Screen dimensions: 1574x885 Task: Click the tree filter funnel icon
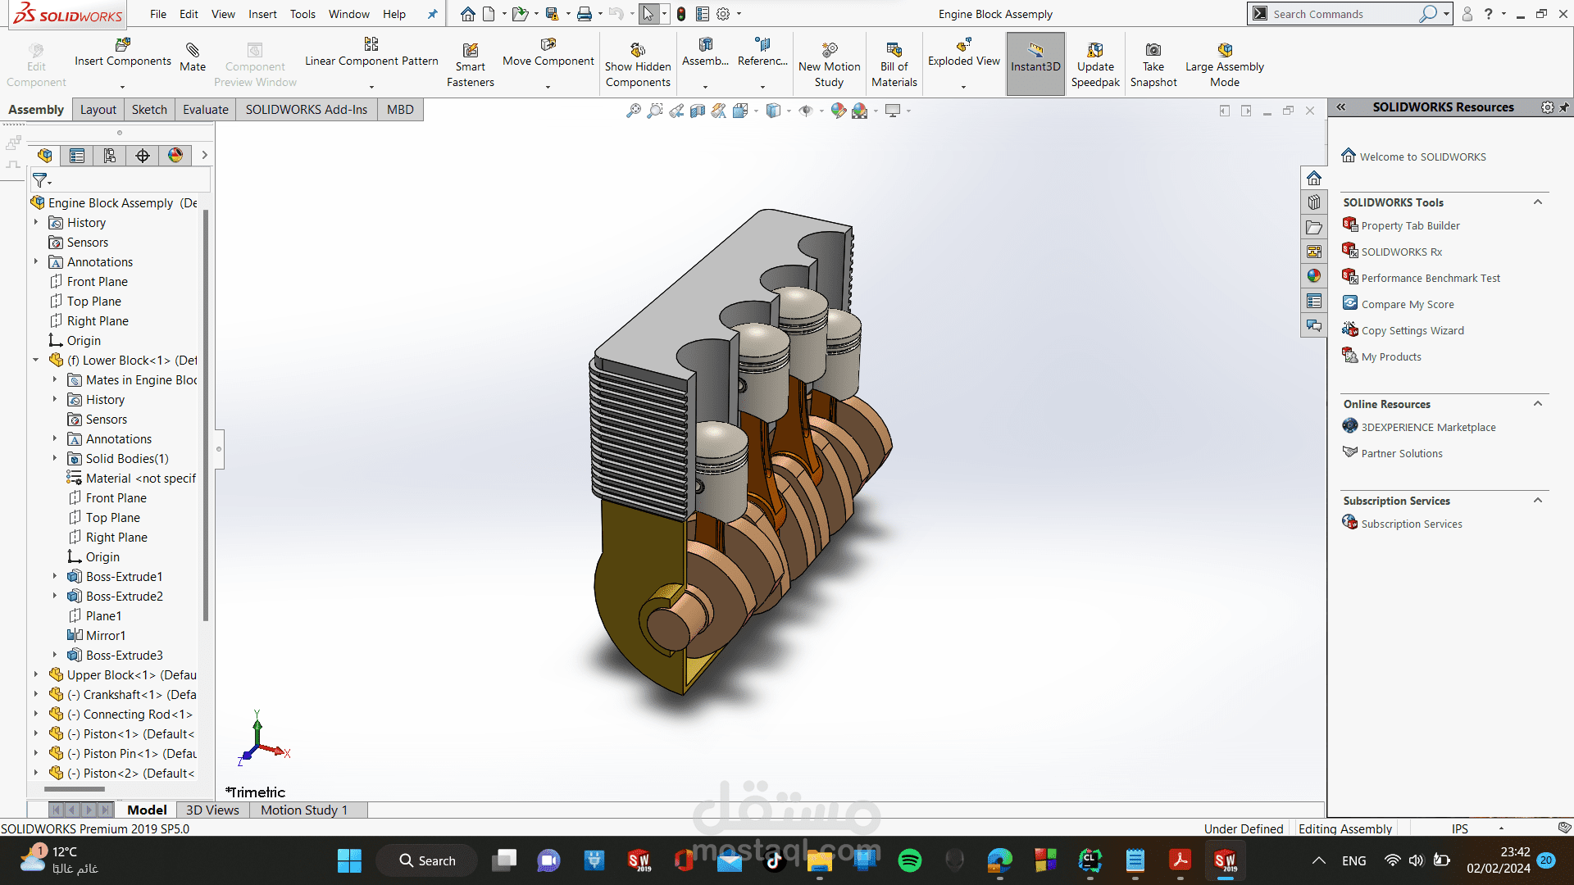pos(40,179)
